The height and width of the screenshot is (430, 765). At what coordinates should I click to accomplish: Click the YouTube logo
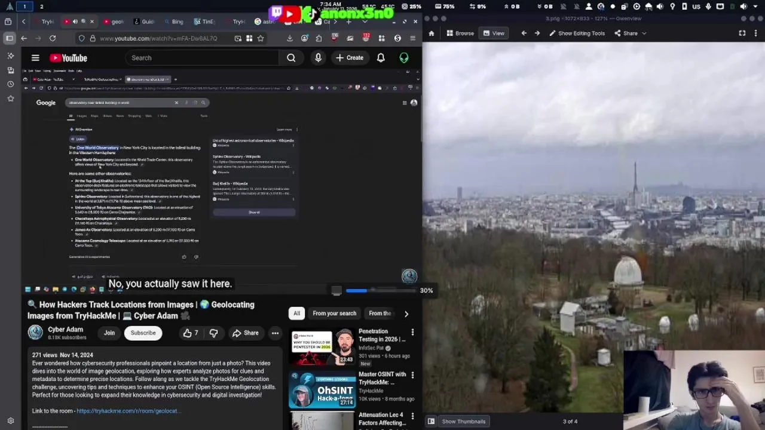point(68,58)
